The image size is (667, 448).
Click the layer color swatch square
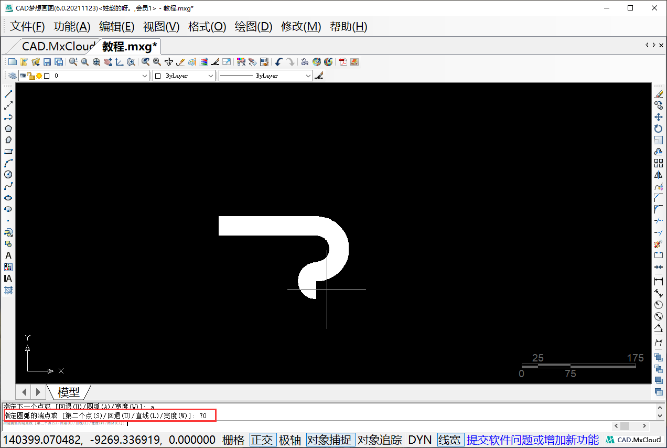[x=47, y=76]
